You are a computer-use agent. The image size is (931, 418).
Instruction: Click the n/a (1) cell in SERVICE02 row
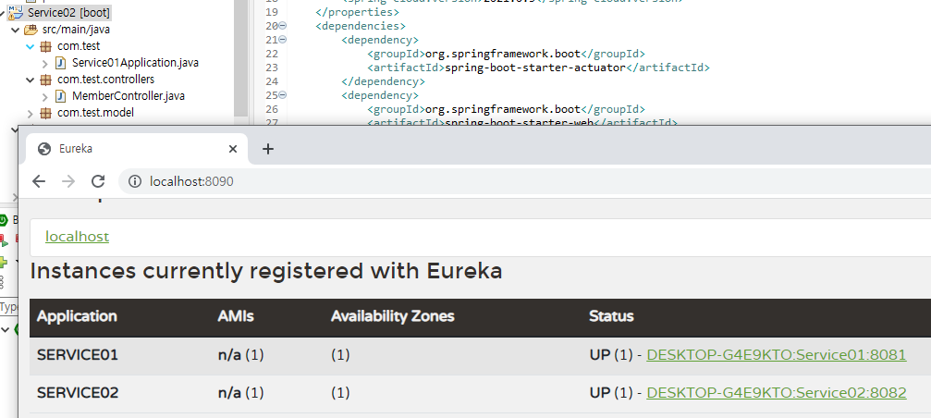[x=240, y=392]
